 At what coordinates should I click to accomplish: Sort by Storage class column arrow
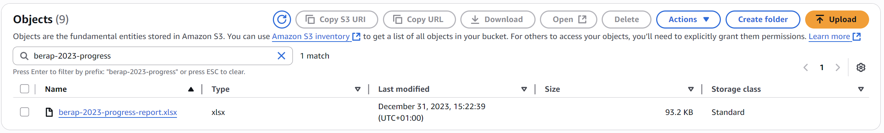(861, 89)
